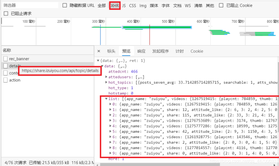Expand the attedusers array node
This screenshot has width=279, height=166.
(x=106, y=77)
